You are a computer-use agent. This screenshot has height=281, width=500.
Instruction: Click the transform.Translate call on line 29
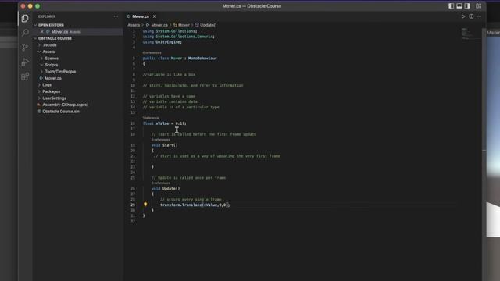point(195,205)
